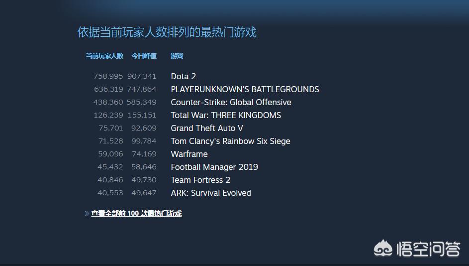Click the 游戏 column header
This screenshot has width=469, height=266.
point(177,56)
